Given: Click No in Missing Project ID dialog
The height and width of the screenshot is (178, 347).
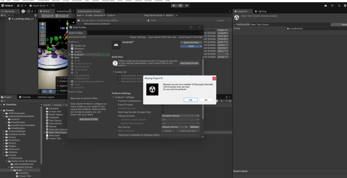Looking at the screenshot, I should click(x=206, y=100).
